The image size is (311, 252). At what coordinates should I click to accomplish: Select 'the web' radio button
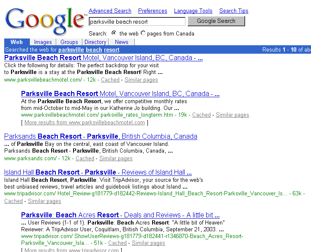tap(114, 33)
